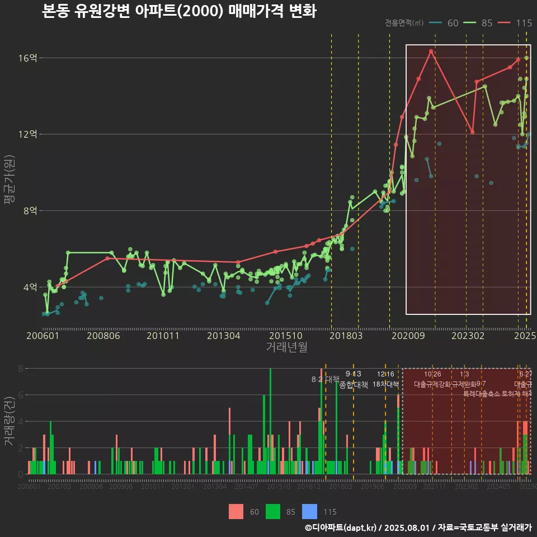Toggle the 60 series label in top legend
Screen dimensions: 537x537
click(x=453, y=23)
